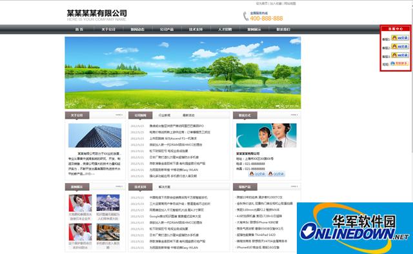Viewport: 413px width, 254px height.
Task: Click the second QQ交谈 button under the fax number
Action: [276, 173]
